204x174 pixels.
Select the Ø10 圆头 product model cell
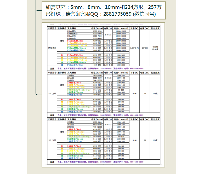(52, 48)
